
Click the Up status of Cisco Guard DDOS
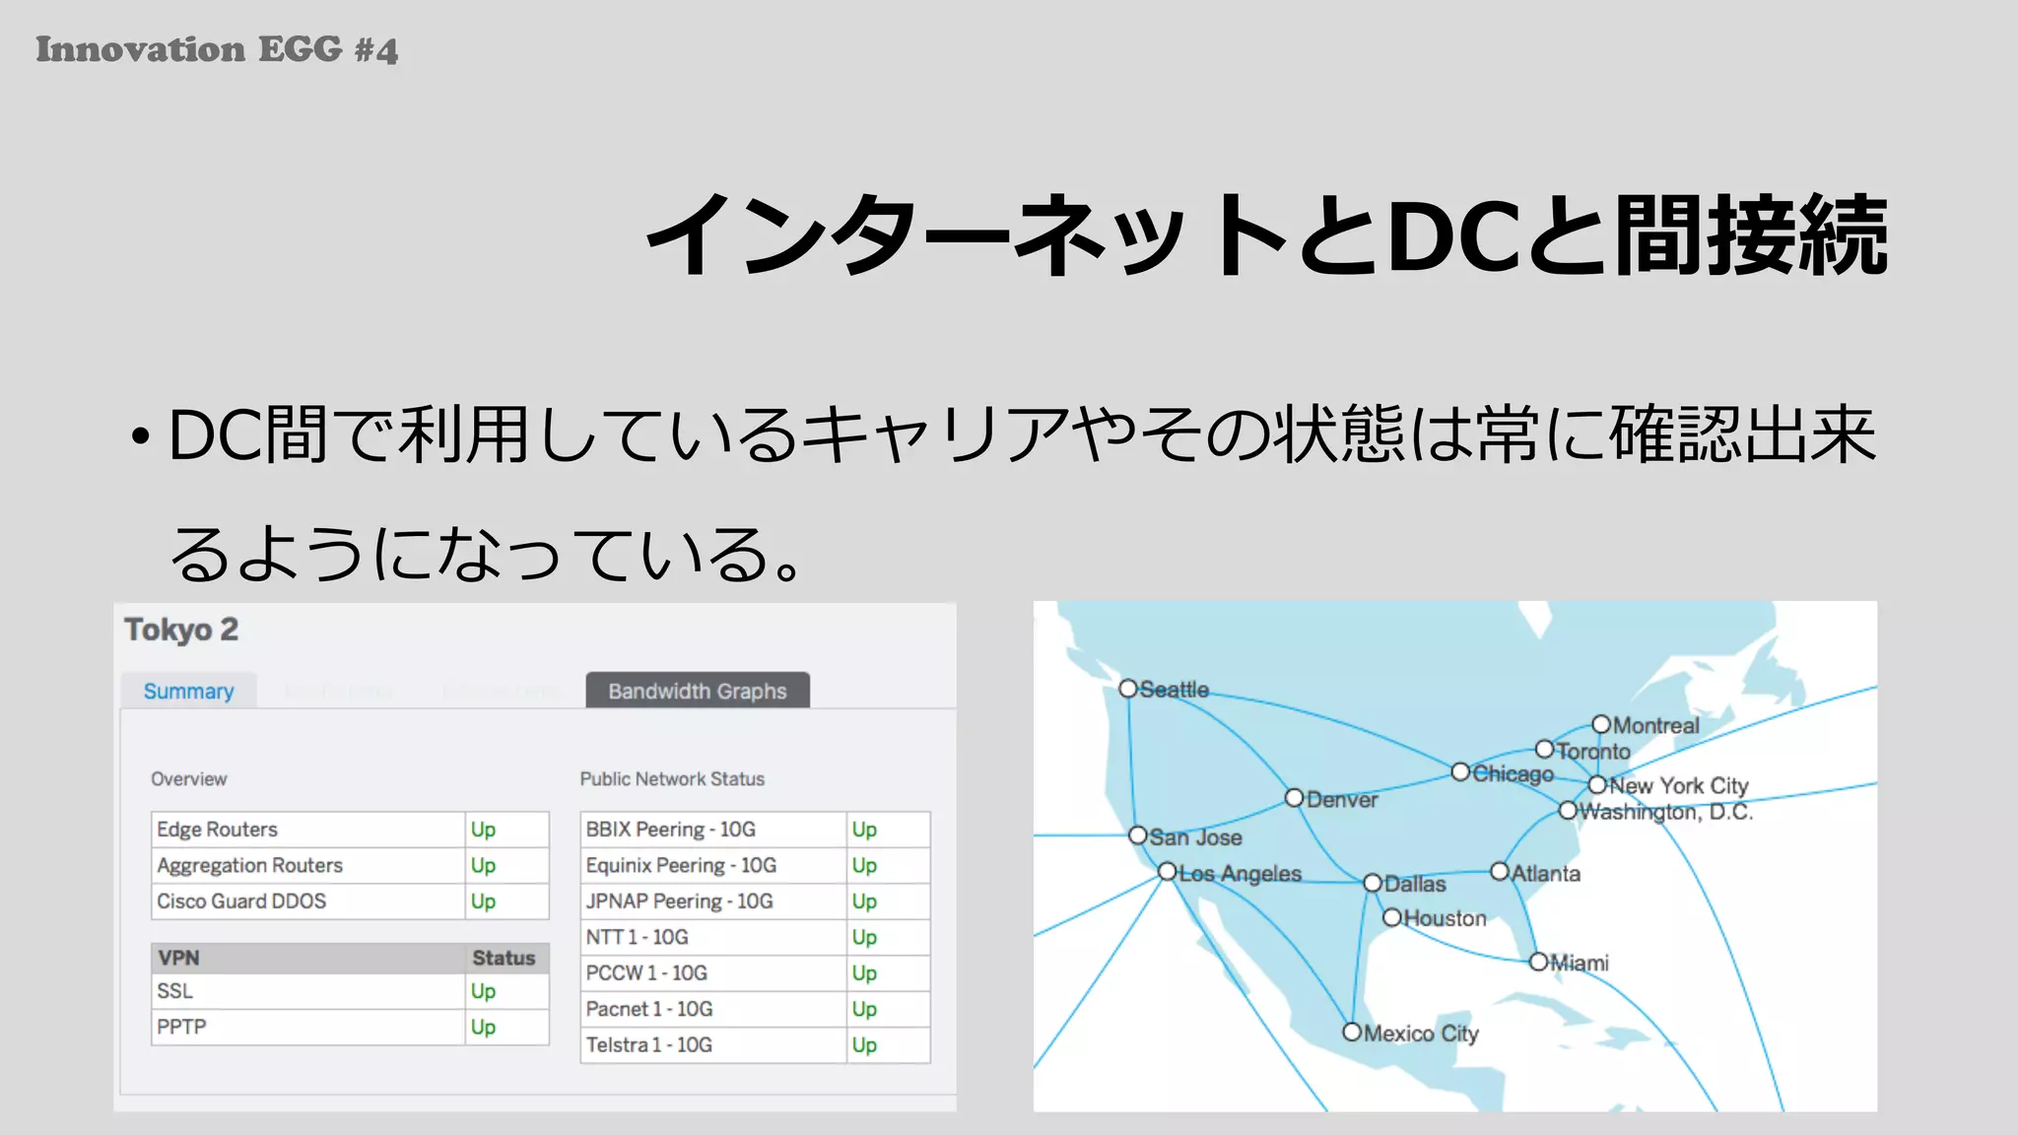point(483,901)
